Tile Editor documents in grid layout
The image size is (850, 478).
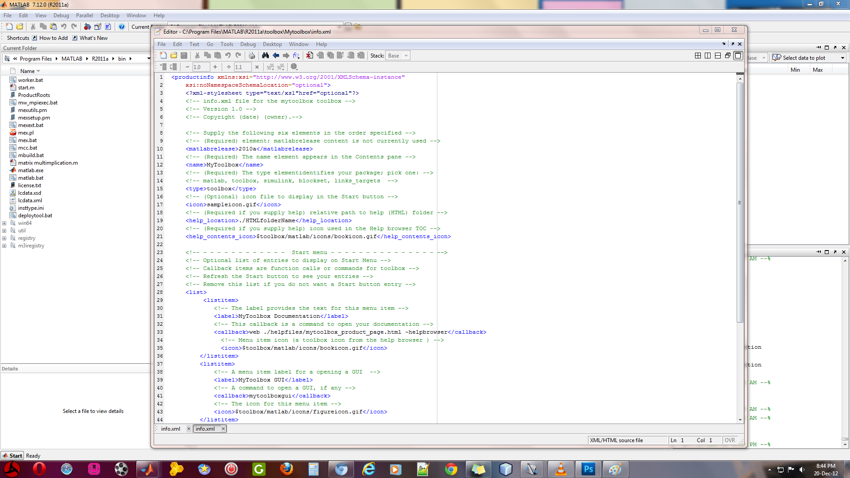pyautogui.click(x=698, y=55)
